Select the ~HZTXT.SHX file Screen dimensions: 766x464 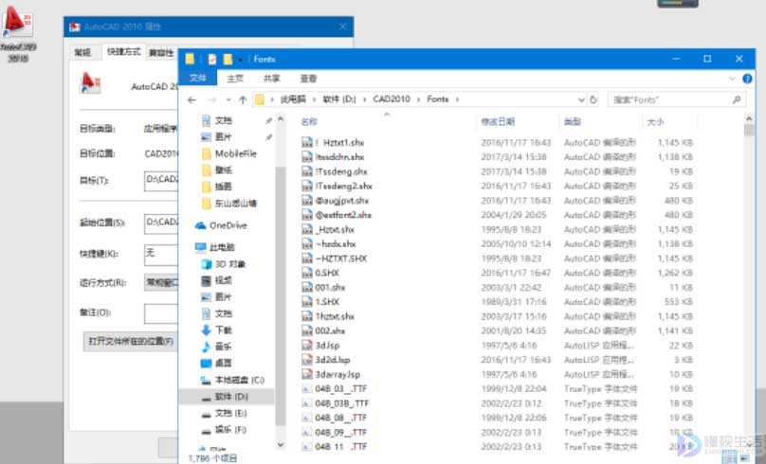point(340,259)
